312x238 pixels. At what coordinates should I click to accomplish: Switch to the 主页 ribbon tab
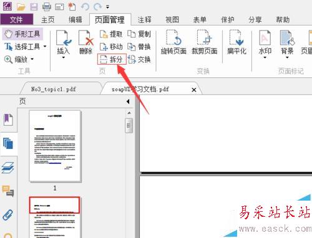pyautogui.click(x=48, y=20)
